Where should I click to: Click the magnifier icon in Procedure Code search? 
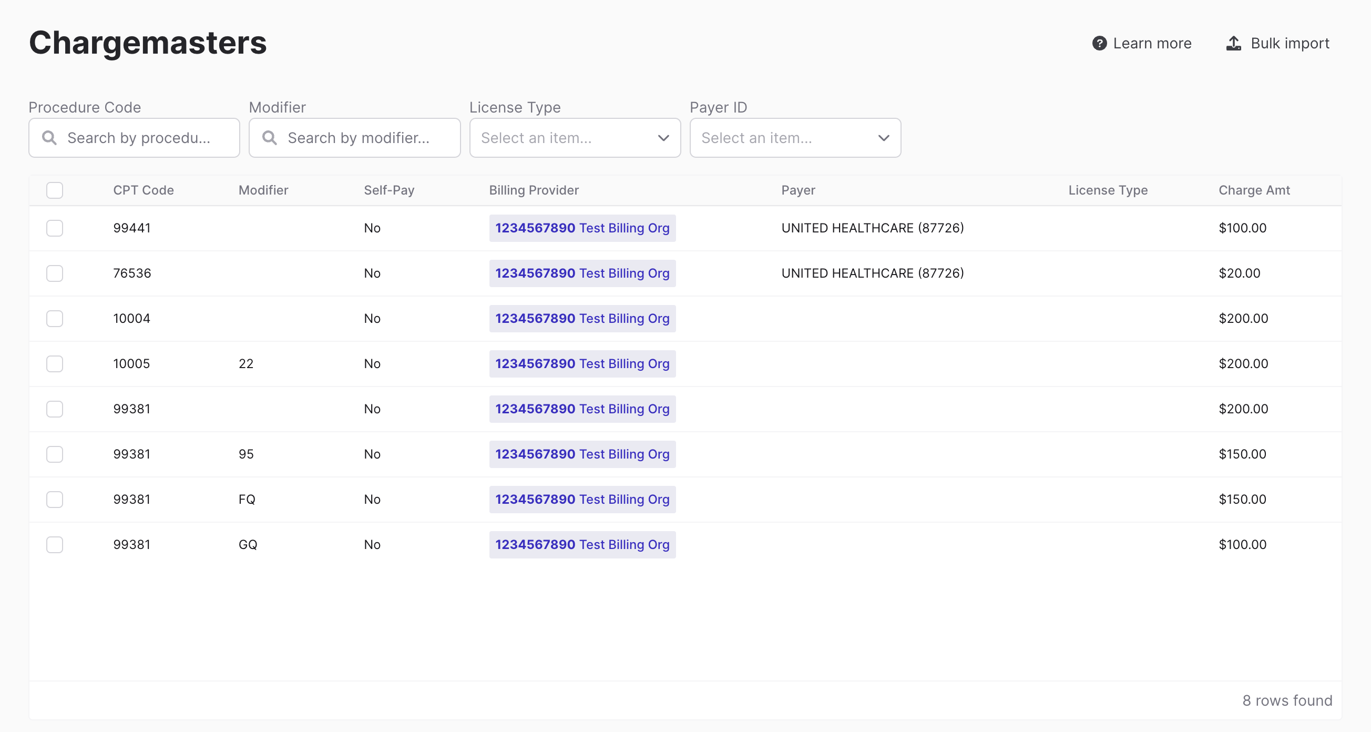click(49, 138)
